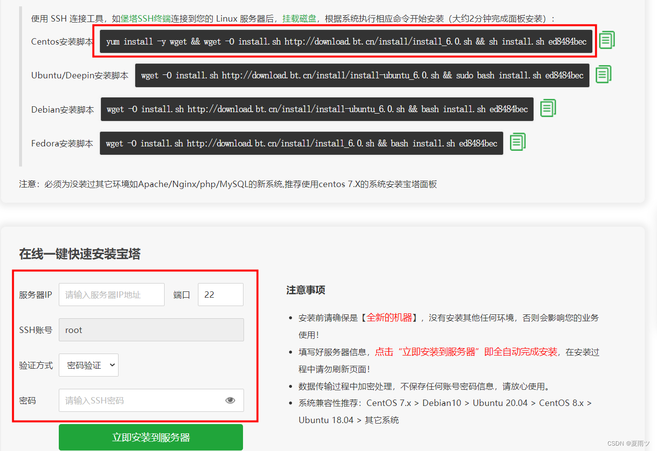Click the 数据传输过程中加密处理 note

424,386
